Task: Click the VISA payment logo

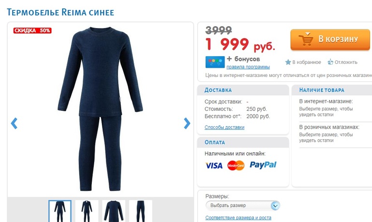Action: click(214, 165)
